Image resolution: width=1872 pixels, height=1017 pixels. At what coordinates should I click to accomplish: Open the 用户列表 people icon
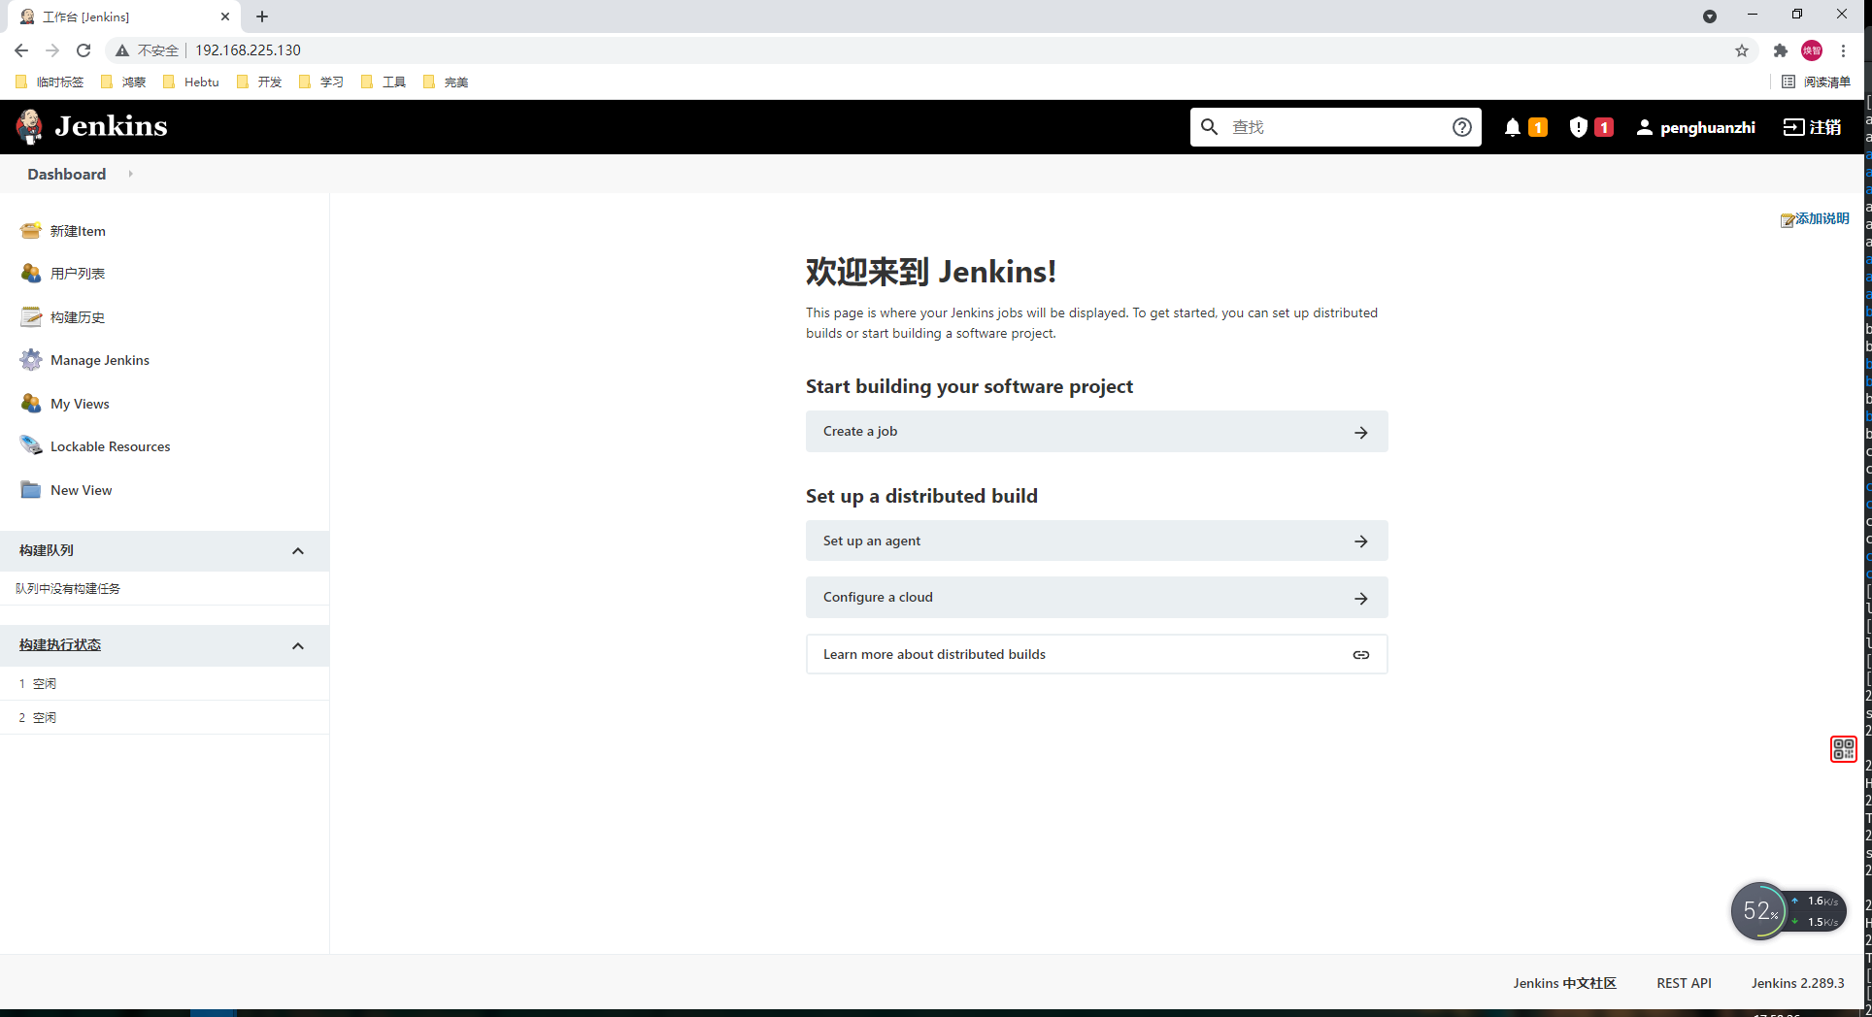pyautogui.click(x=31, y=274)
